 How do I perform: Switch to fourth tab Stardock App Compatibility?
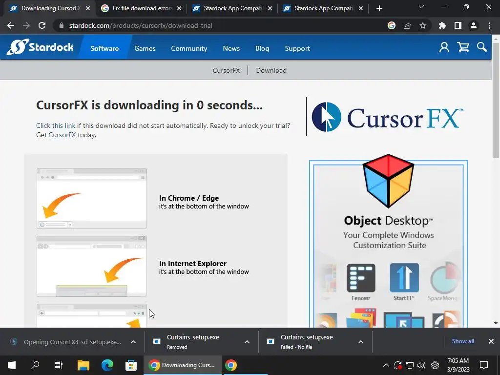(324, 9)
